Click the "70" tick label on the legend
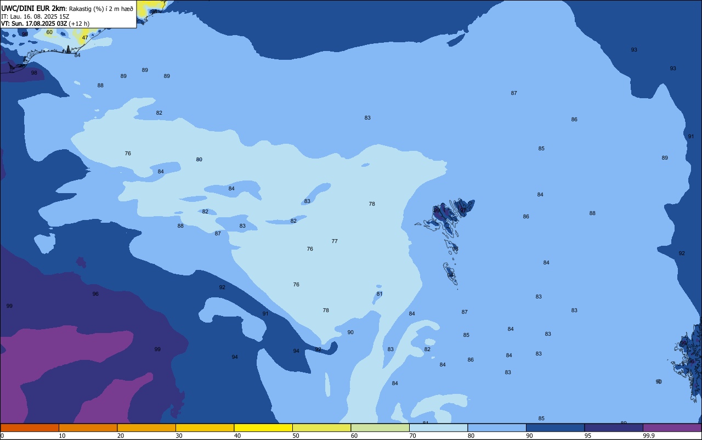Viewport: 702px width, 440px height. [412, 436]
